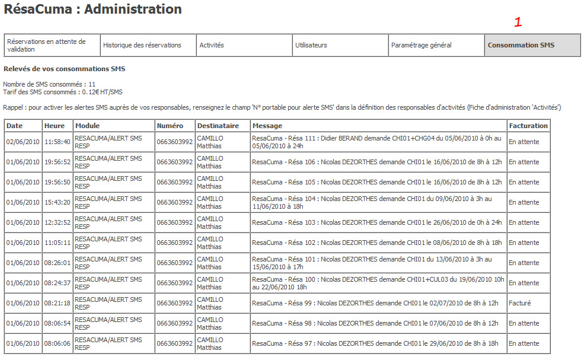Screen dimensions: 584x357
Task: Click CAMILLO Matthias in the 11:58:40 row
Action: 222,142
